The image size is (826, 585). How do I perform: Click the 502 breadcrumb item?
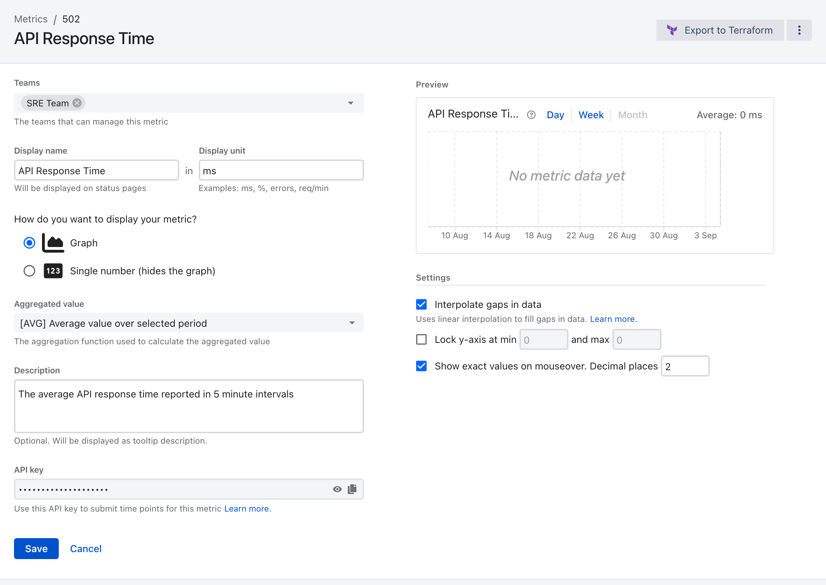click(71, 19)
